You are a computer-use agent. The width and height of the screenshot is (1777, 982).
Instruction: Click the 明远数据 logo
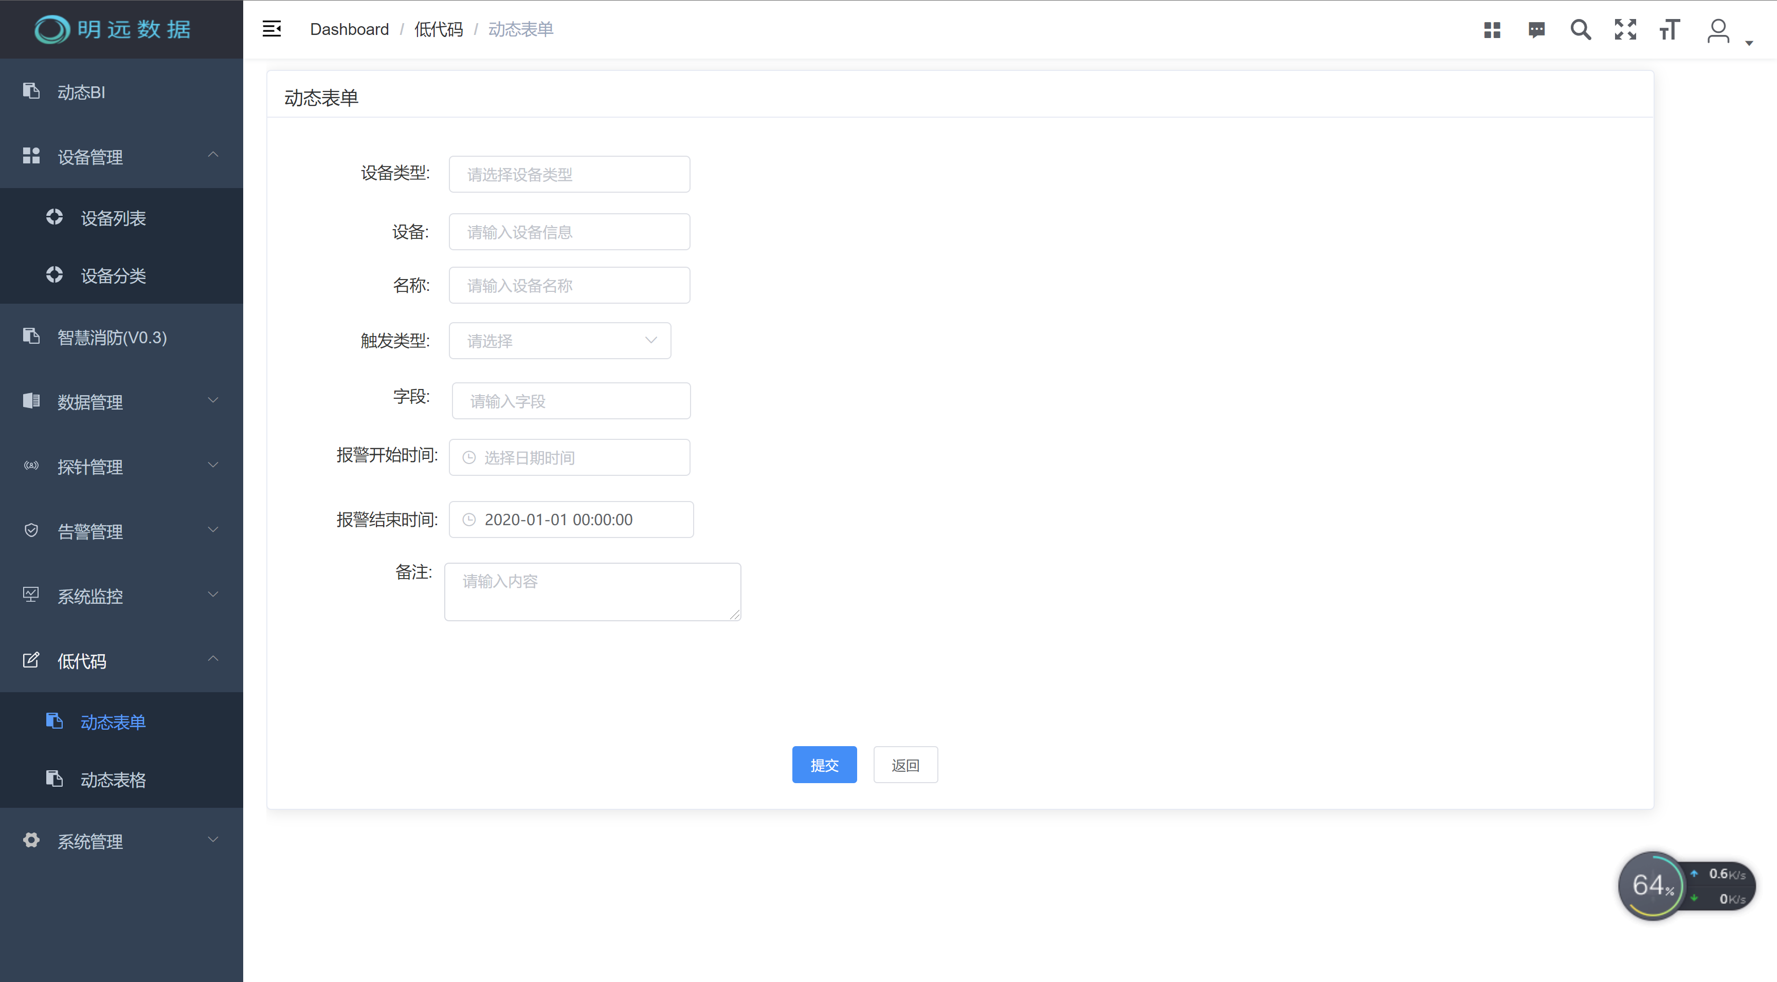tap(113, 29)
